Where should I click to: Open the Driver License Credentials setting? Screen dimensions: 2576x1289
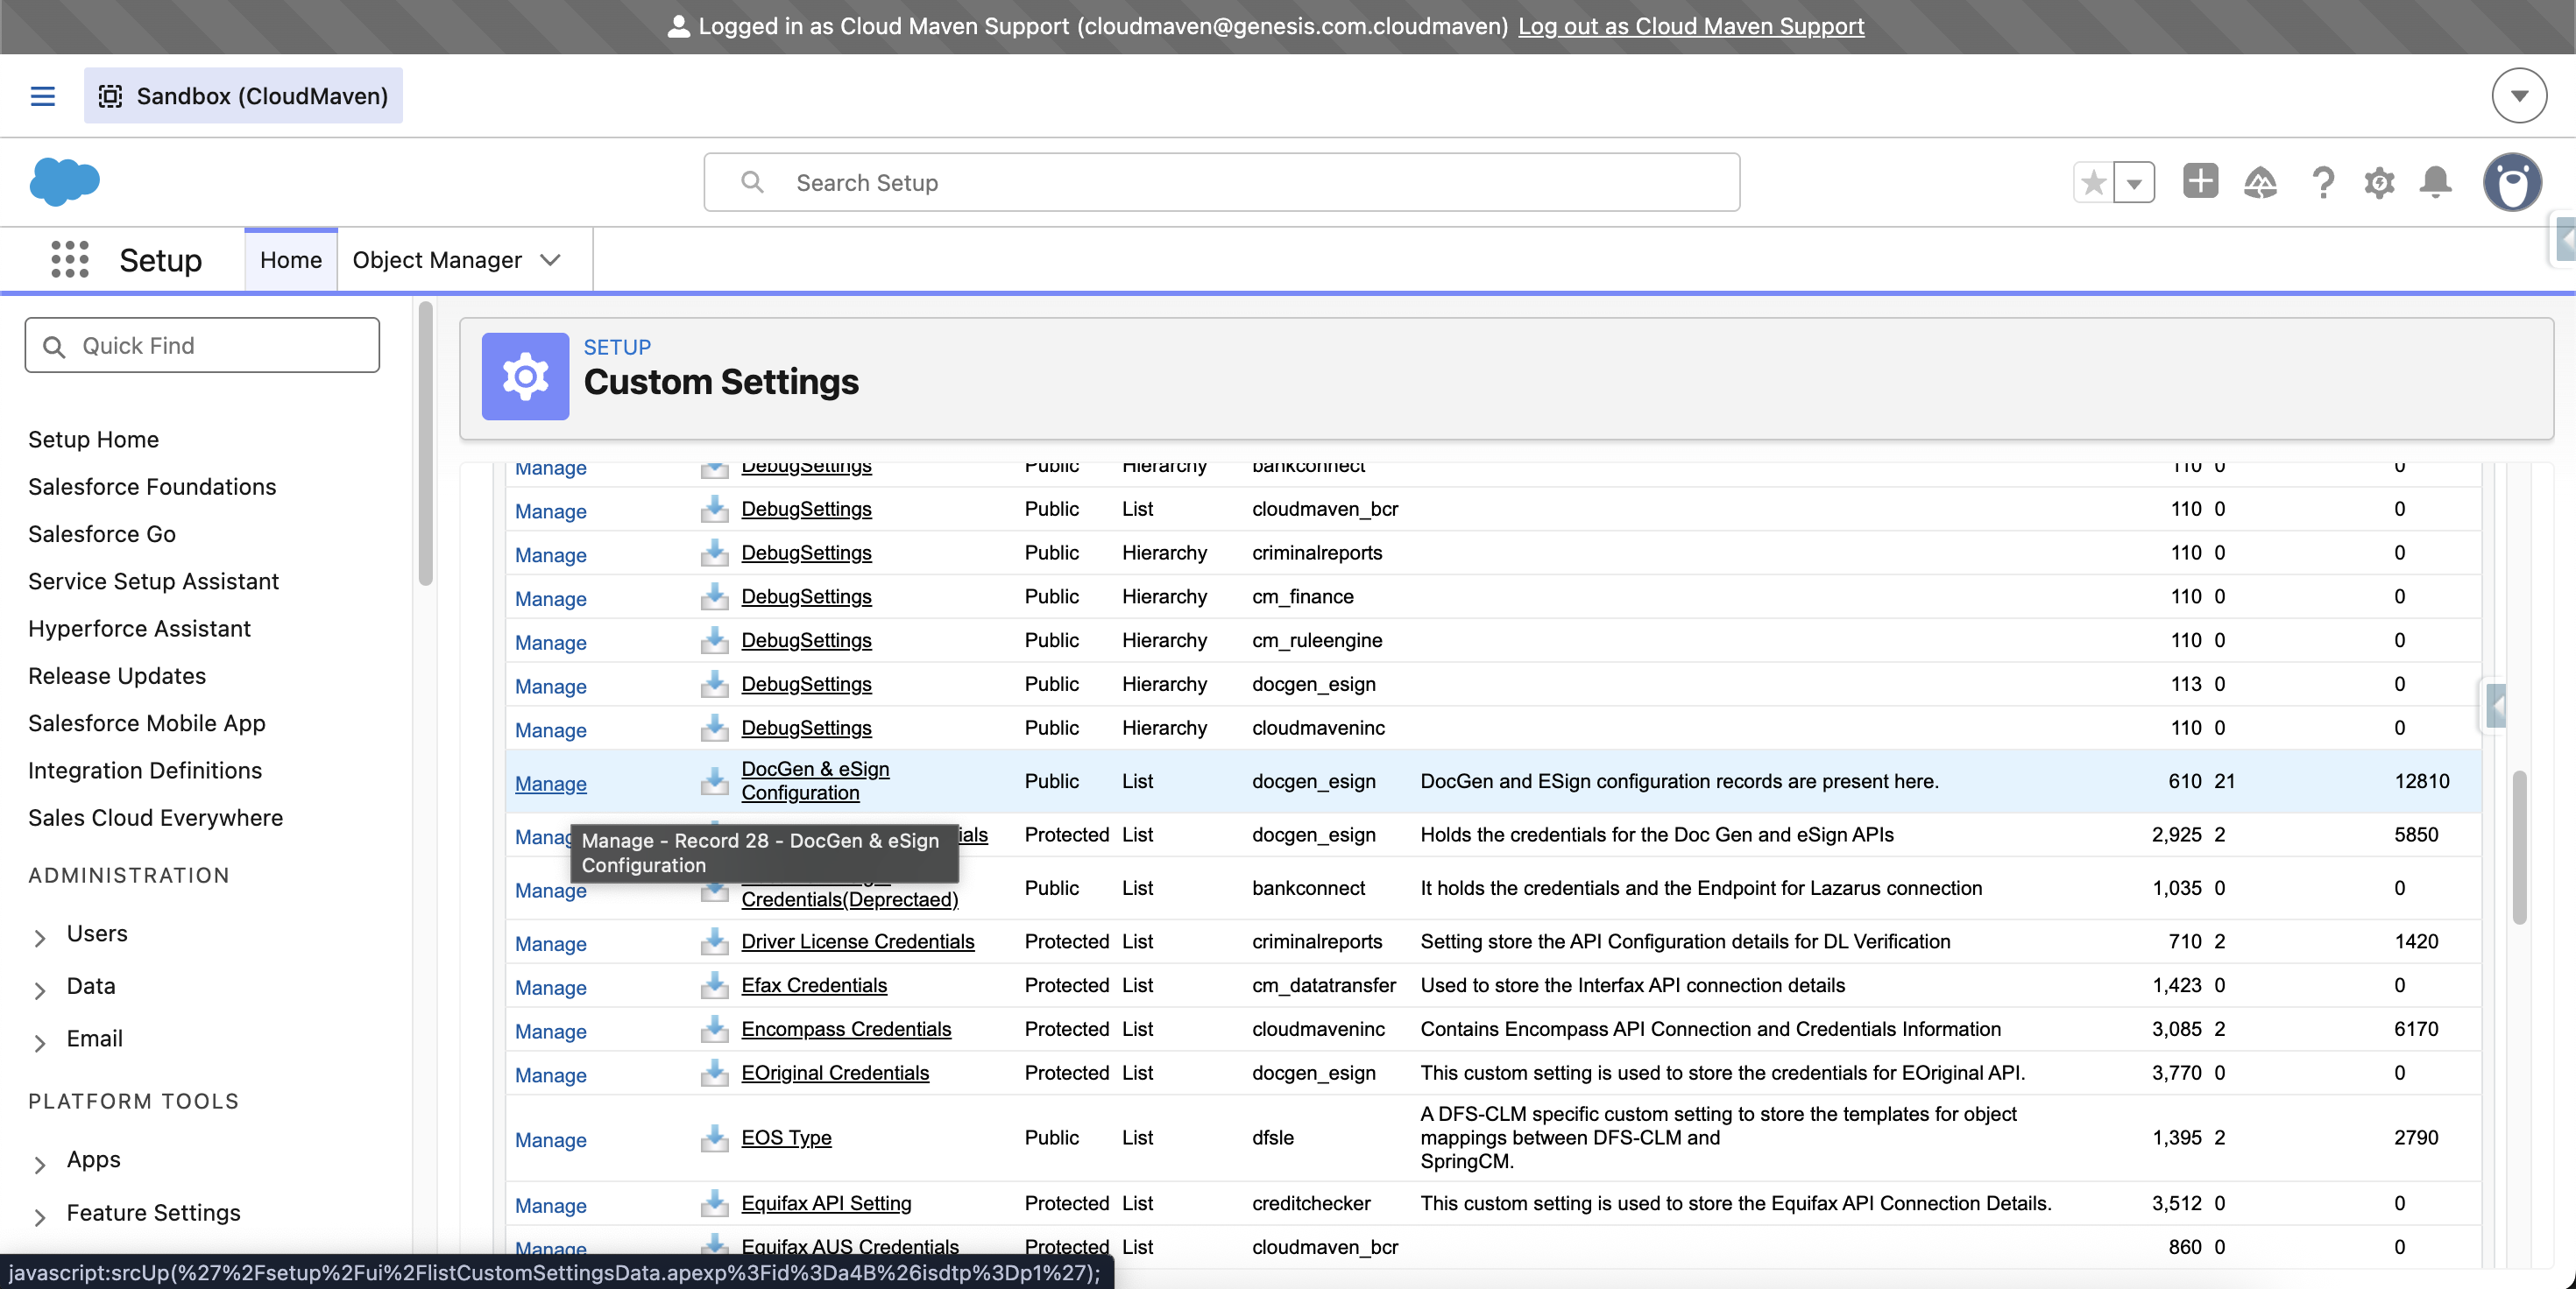[x=858, y=941]
